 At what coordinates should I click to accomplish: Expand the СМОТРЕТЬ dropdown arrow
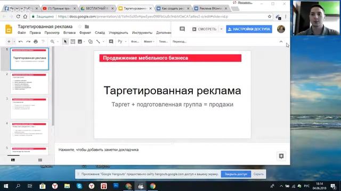coord(222,29)
